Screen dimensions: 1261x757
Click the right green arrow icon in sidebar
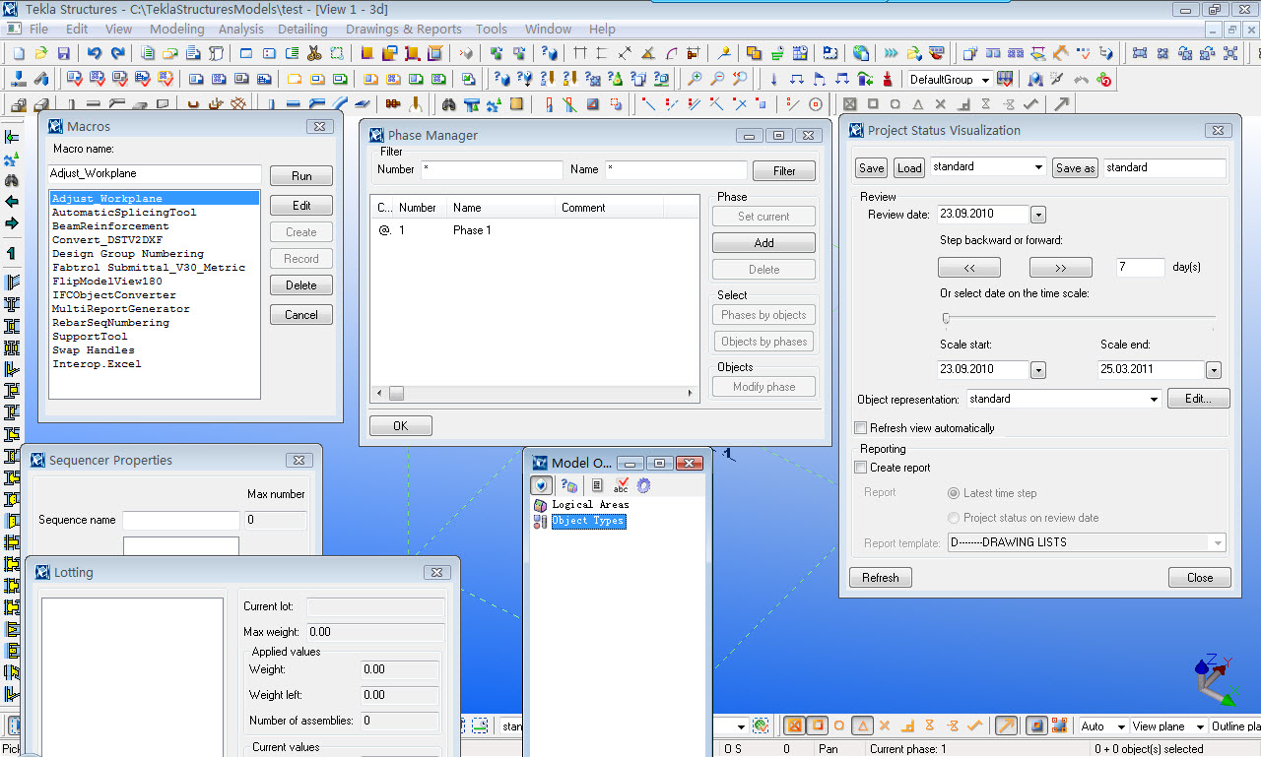pos(12,223)
